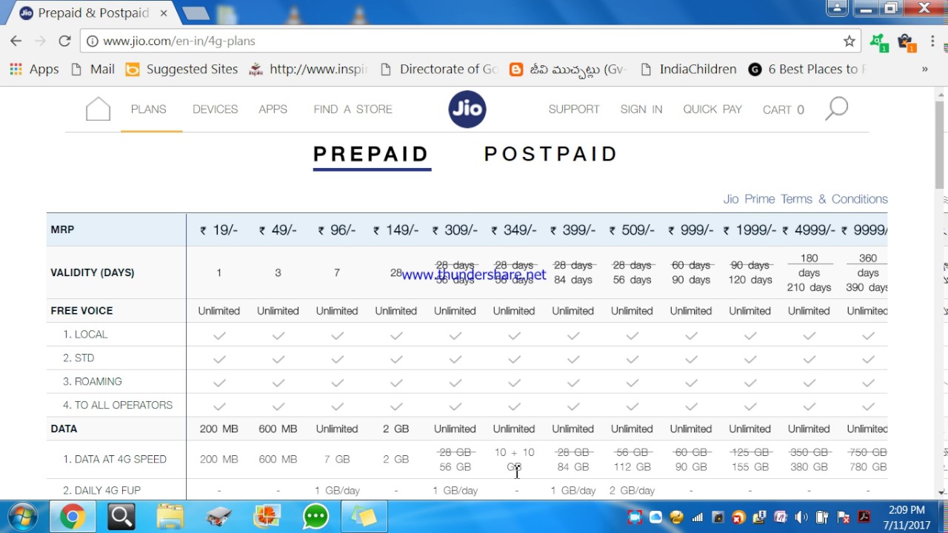The image size is (948, 533).
Task: Open the Windows Start menu
Action: 21,517
